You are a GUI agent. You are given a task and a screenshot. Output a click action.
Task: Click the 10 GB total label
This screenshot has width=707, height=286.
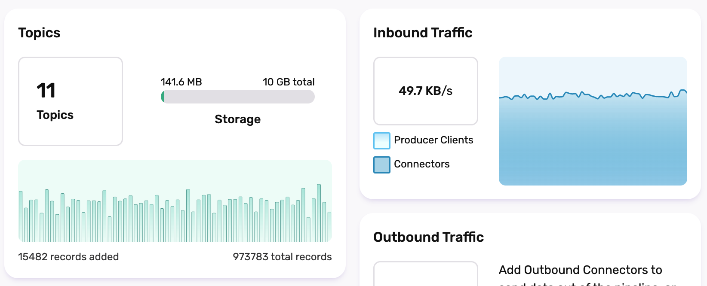tap(289, 82)
